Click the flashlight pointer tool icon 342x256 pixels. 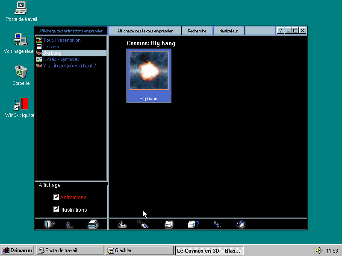coord(143,224)
